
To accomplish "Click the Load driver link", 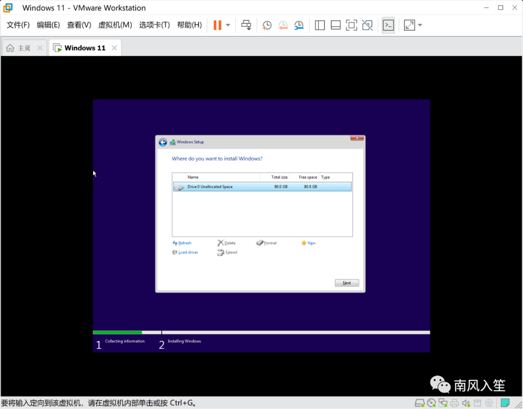I will [x=185, y=252].
